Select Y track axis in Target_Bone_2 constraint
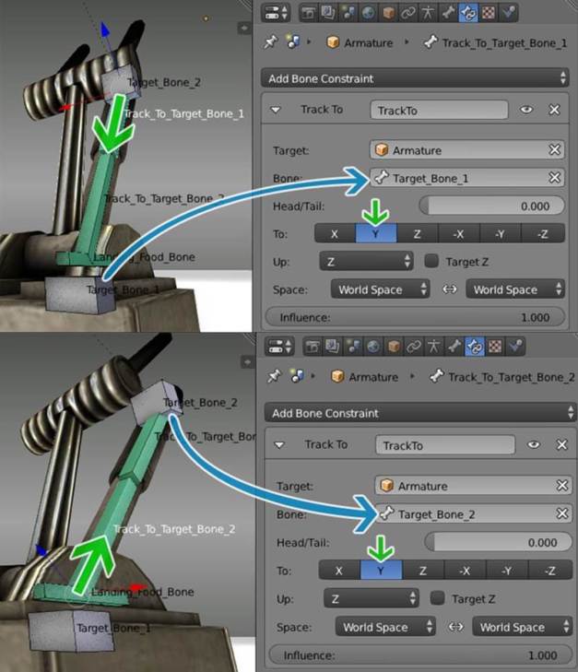The height and width of the screenshot is (672, 578). [382, 571]
